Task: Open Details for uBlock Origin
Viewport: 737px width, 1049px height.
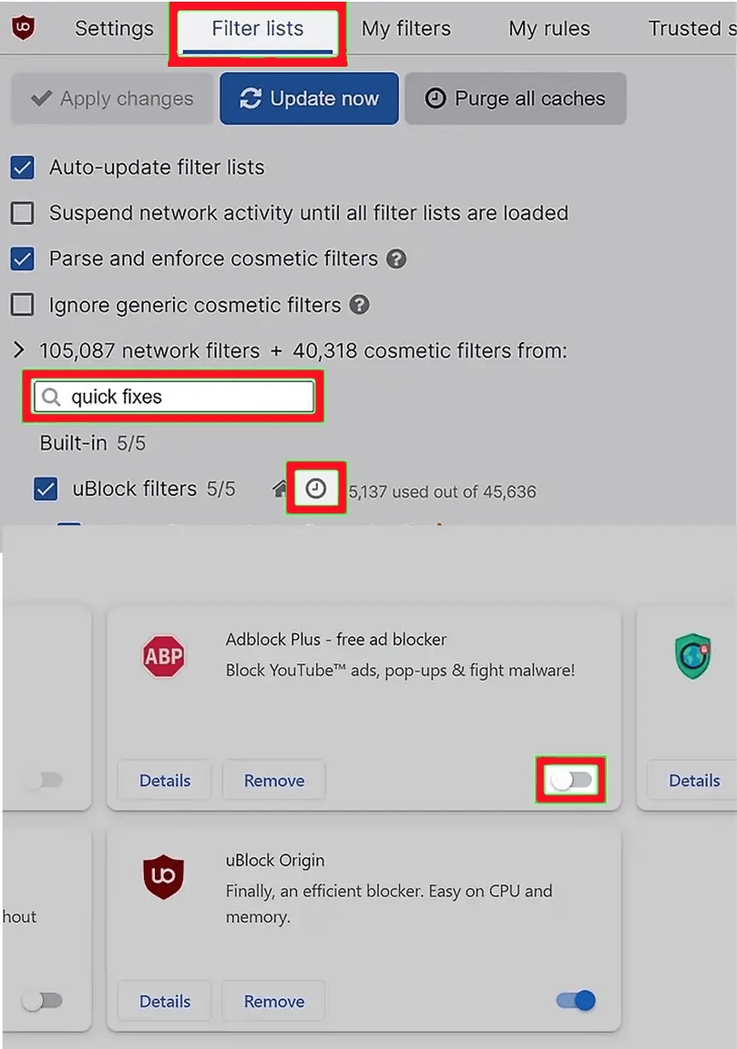Action: [x=165, y=1001]
